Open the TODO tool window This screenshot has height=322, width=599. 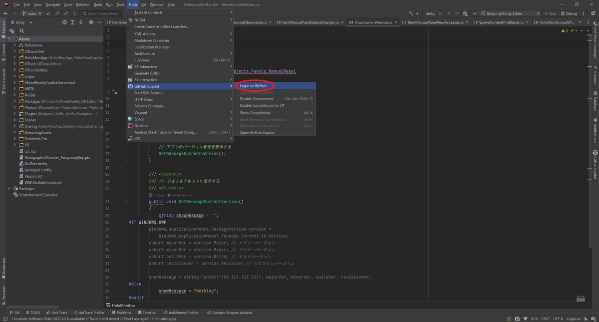(32, 313)
